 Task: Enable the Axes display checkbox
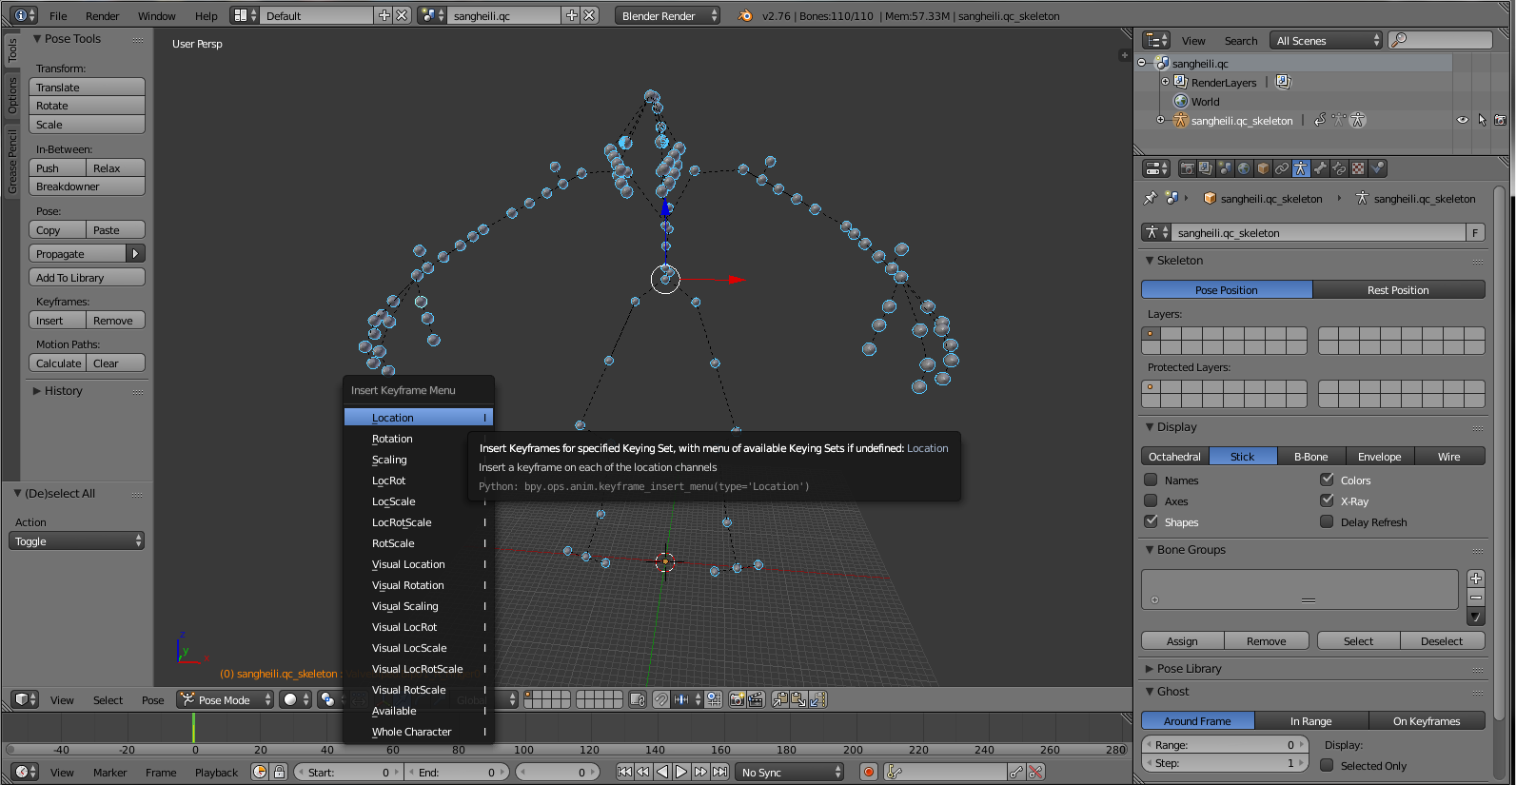(1151, 500)
